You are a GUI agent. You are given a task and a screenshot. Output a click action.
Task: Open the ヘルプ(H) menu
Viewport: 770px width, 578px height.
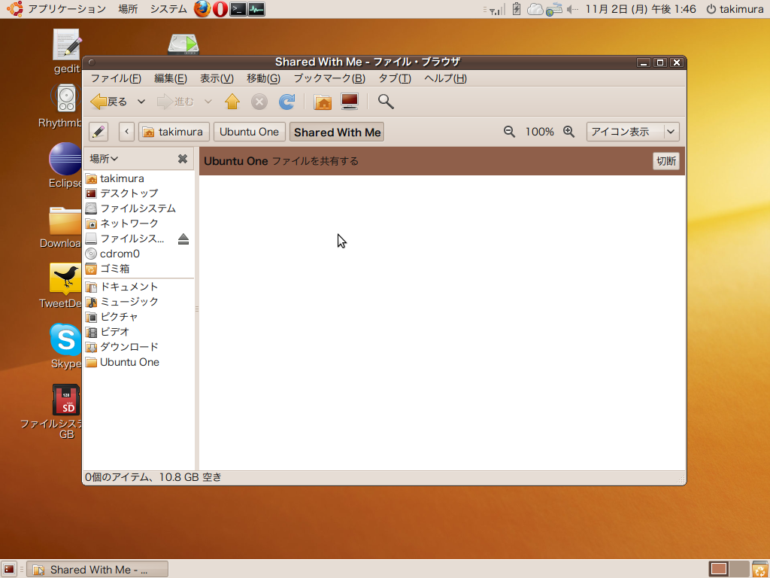445,78
